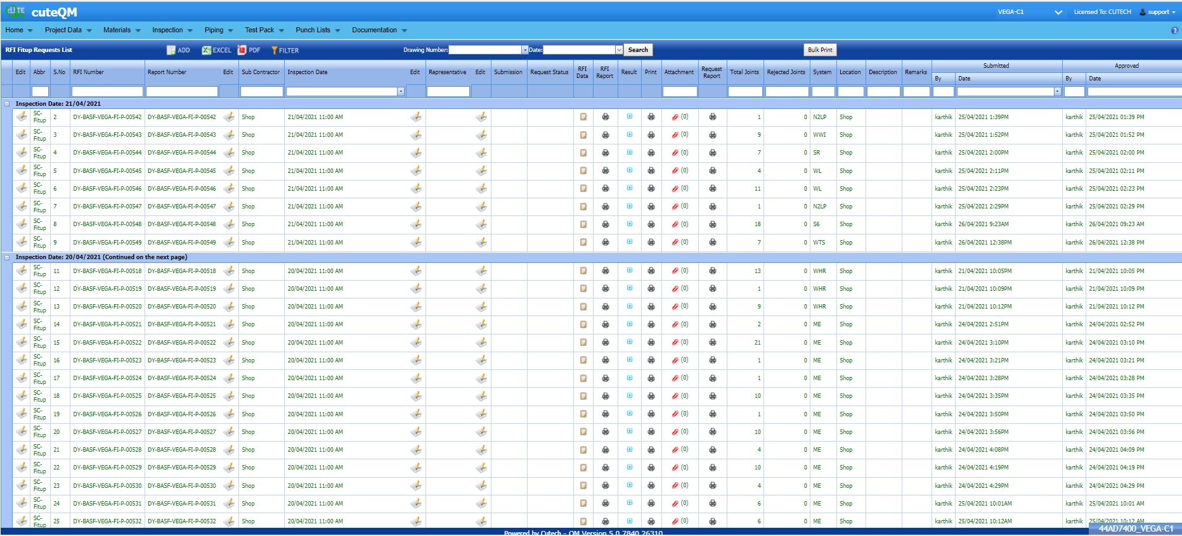Focus the Report Number filter field
This screenshot has height=536, width=1182.
point(182,92)
